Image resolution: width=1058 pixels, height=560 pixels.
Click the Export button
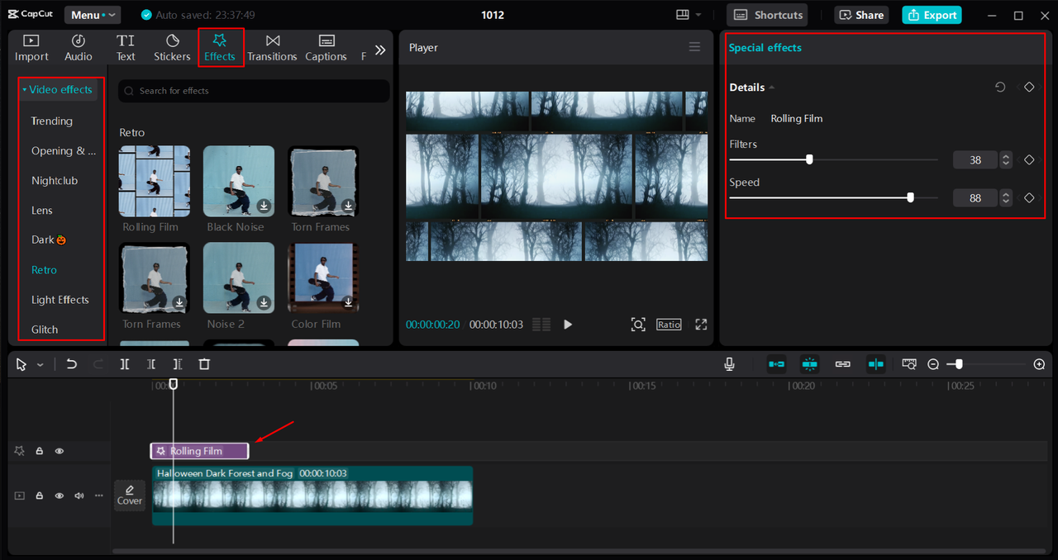[x=932, y=15]
